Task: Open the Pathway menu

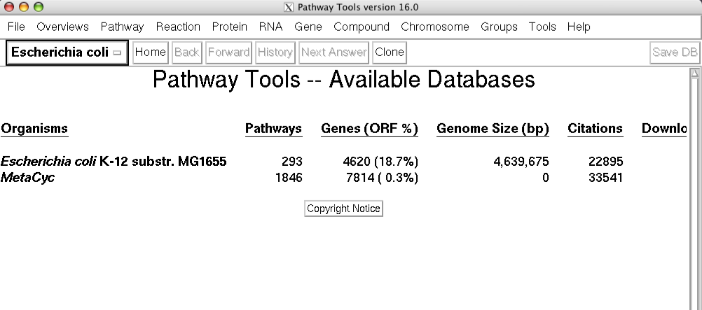Action: pyautogui.click(x=122, y=27)
